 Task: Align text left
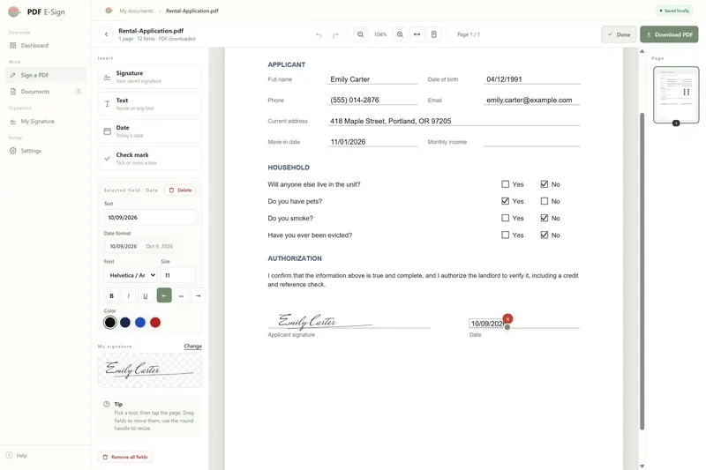(x=164, y=295)
